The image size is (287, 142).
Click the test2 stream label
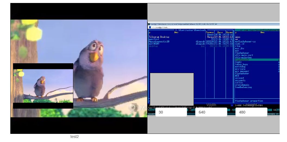[74, 137]
